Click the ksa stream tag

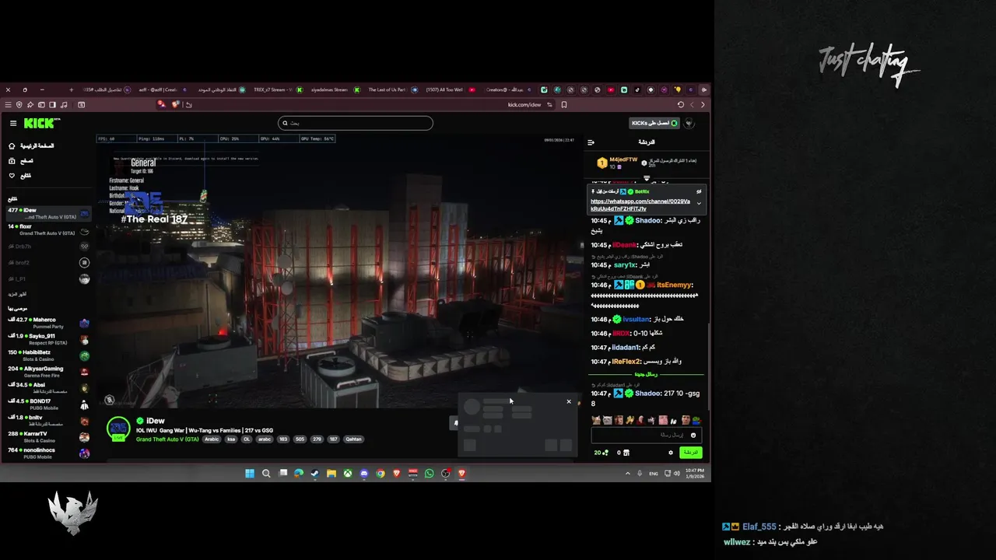(231, 439)
